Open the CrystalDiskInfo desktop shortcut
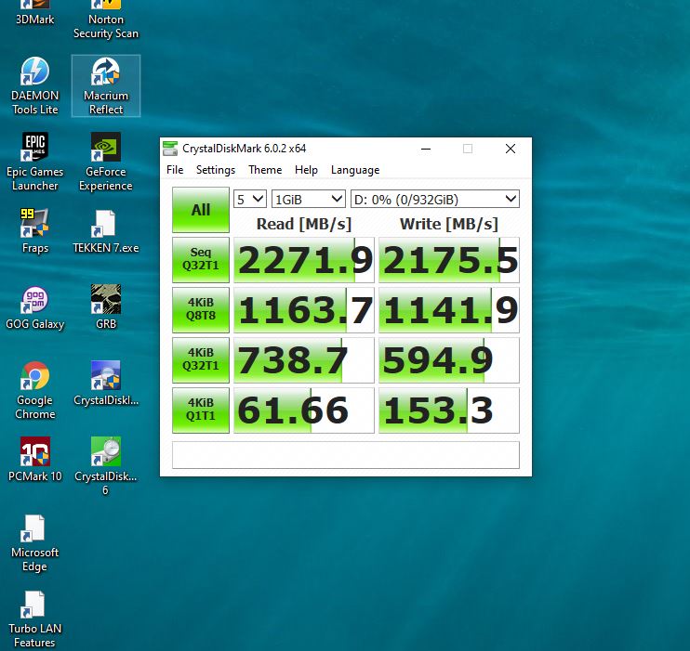Image resolution: width=690 pixels, height=651 pixels. pyautogui.click(x=106, y=384)
